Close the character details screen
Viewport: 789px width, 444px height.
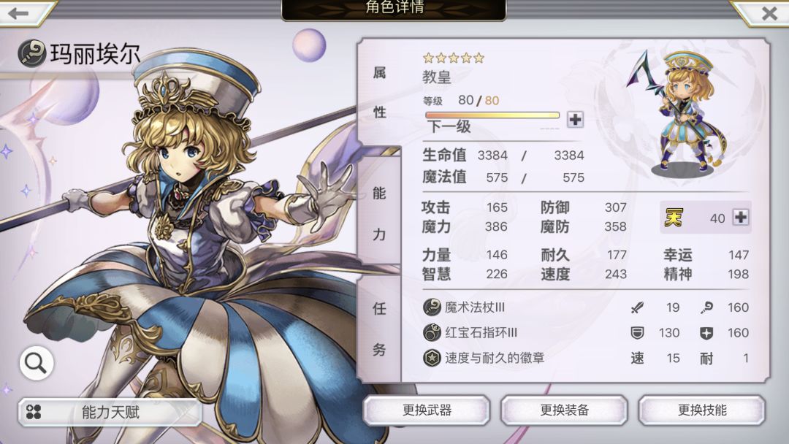tap(769, 12)
